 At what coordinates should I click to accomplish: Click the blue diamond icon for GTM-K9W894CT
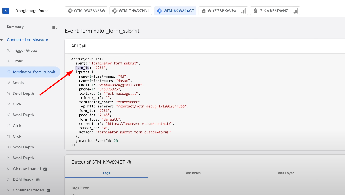(159, 11)
